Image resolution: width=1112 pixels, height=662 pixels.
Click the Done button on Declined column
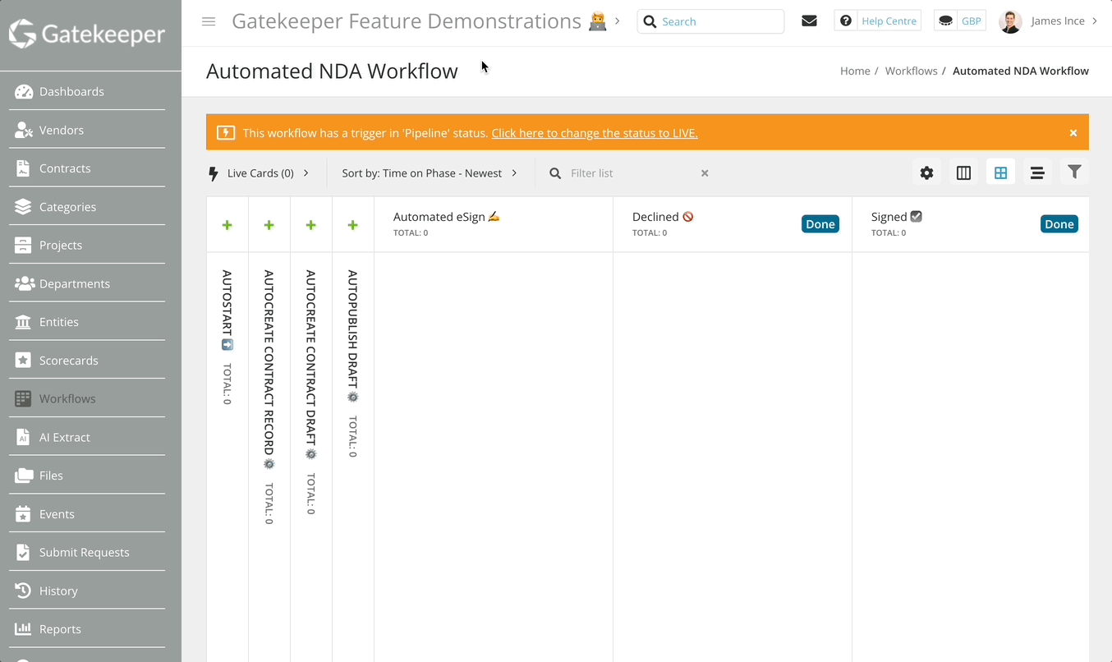(x=820, y=223)
